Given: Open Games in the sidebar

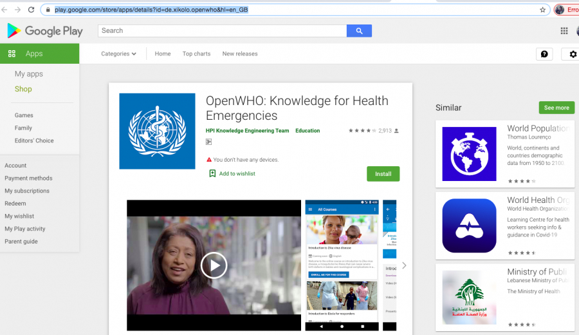Looking at the screenshot, I should pyautogui.click(x=24, y=115).
